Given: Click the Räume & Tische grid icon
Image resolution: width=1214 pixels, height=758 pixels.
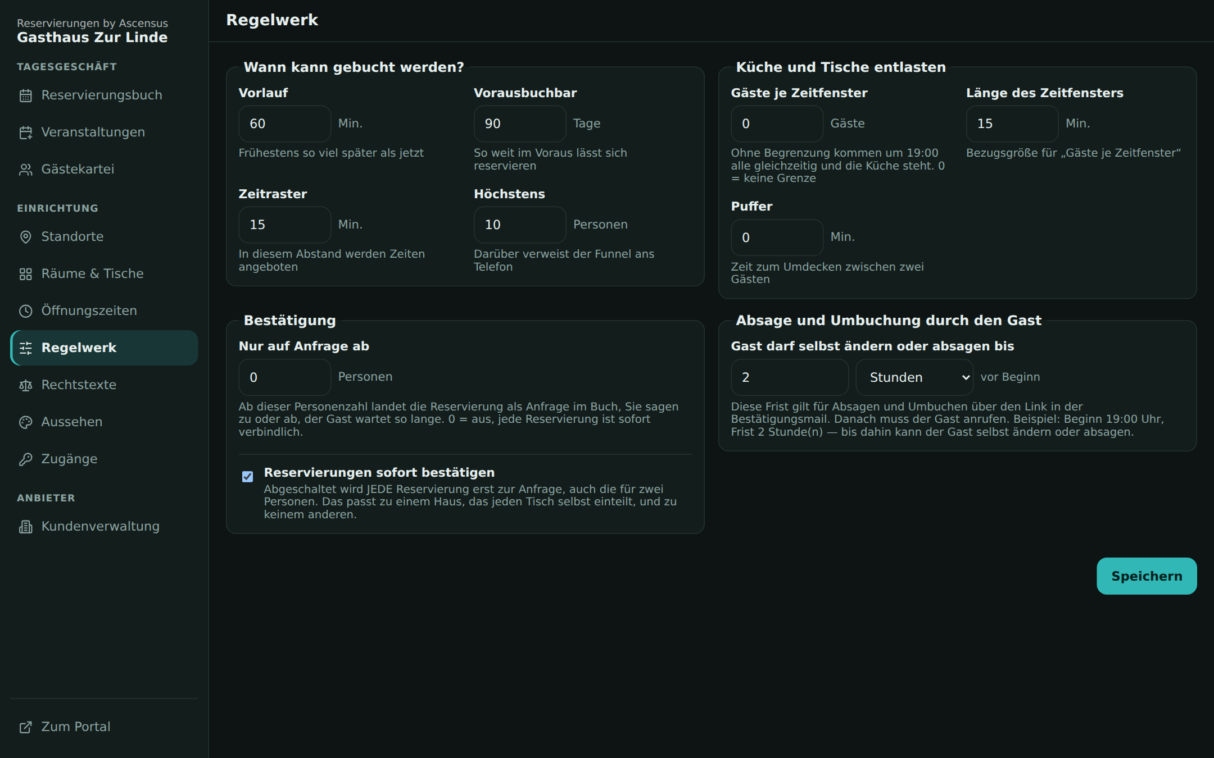Looking at the screenshot, I should [x=26, y=274].
